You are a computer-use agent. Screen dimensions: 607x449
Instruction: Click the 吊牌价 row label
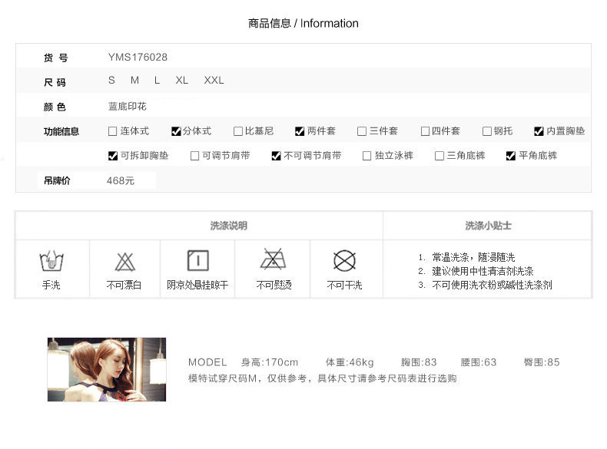(57, 180)
